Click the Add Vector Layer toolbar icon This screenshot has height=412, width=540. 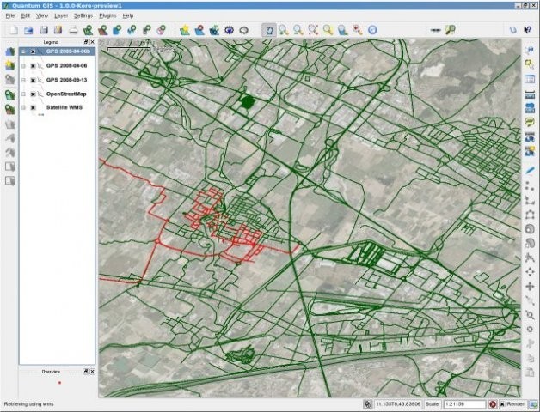pos(89,30)
